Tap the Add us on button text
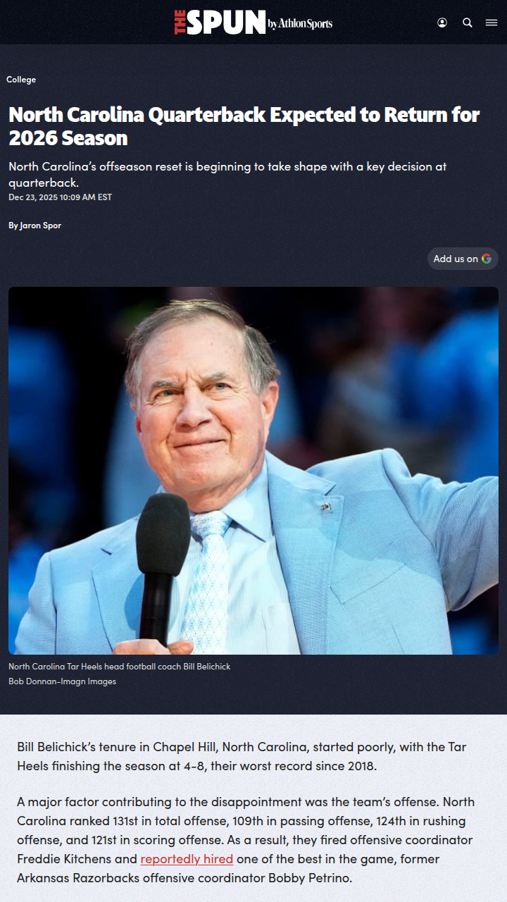Screen dimensions: 507x902 (455, 259)
